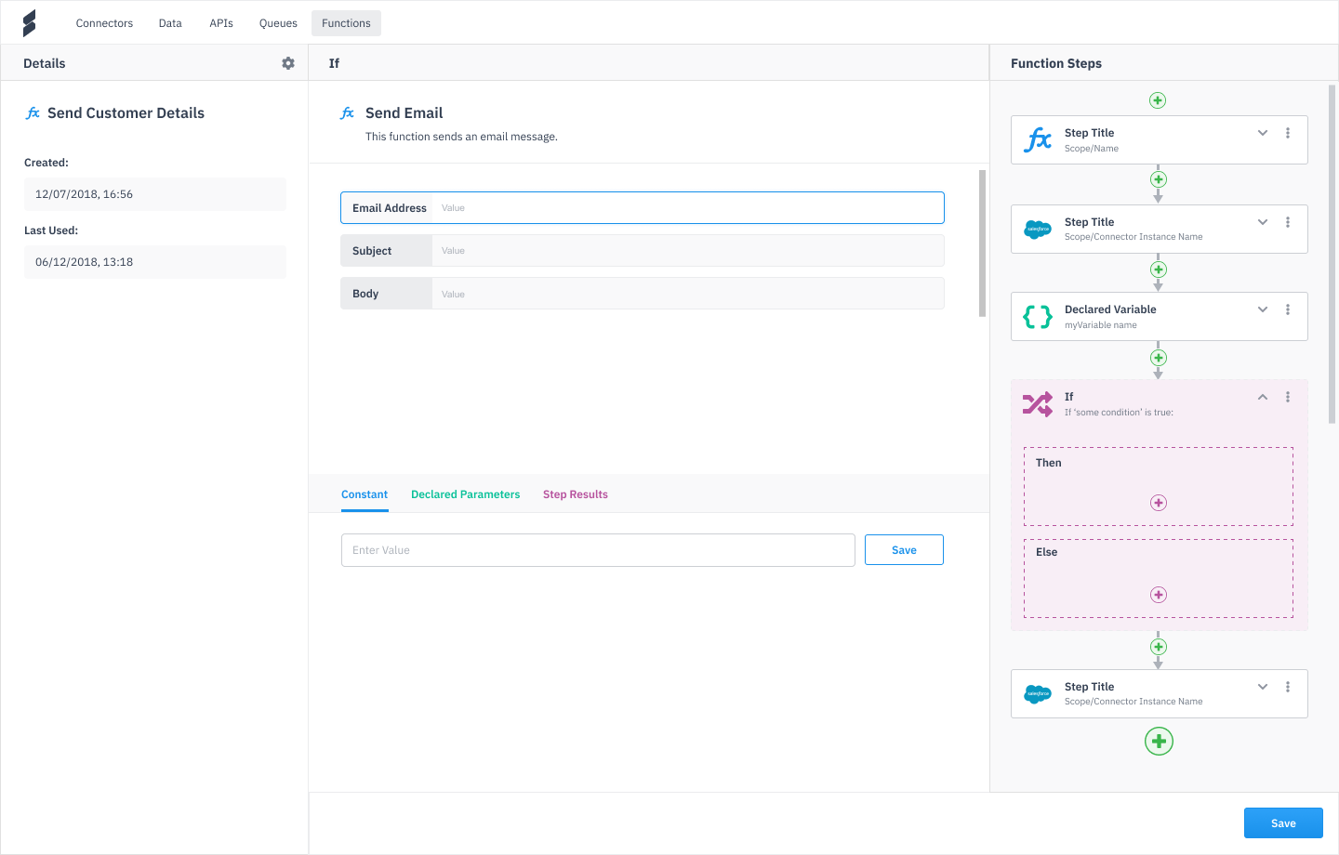The image size is (1339, 855).
Task: Add a step inside the Then branch
Action: [1158, 502]
